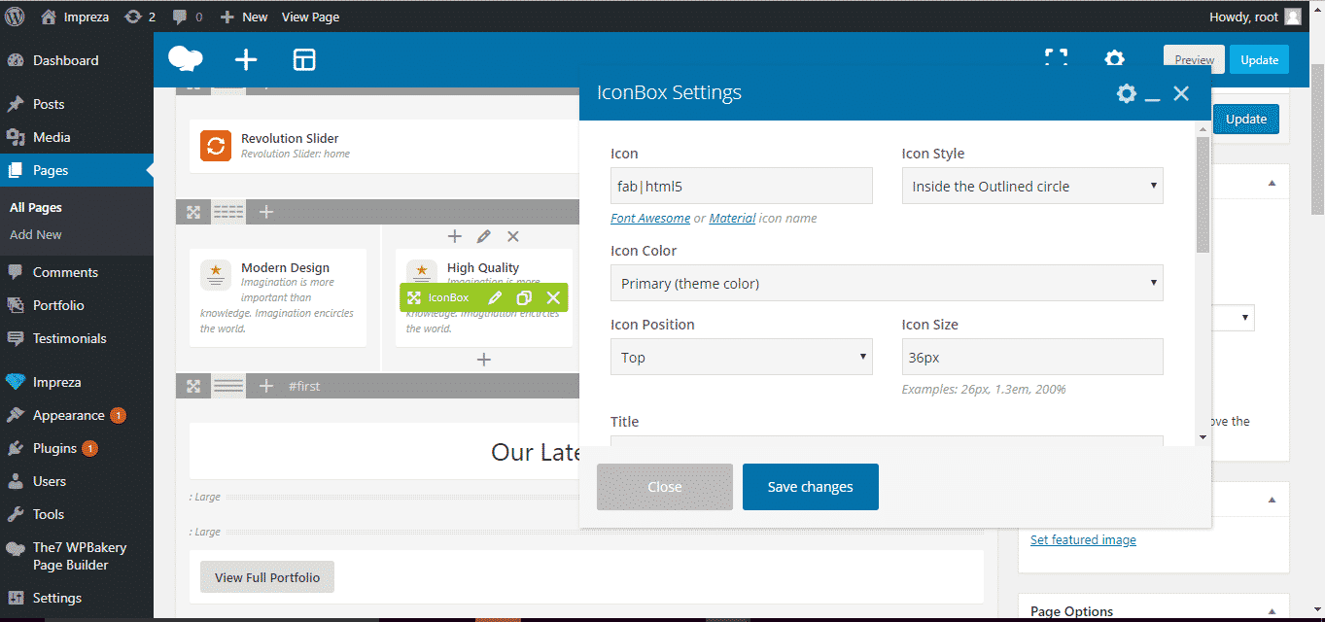Open page settings gear in builder bar
Image resolution: width=1325 pixels, height=622 pixels.
pyautogui.click(x=1114, y=58)
